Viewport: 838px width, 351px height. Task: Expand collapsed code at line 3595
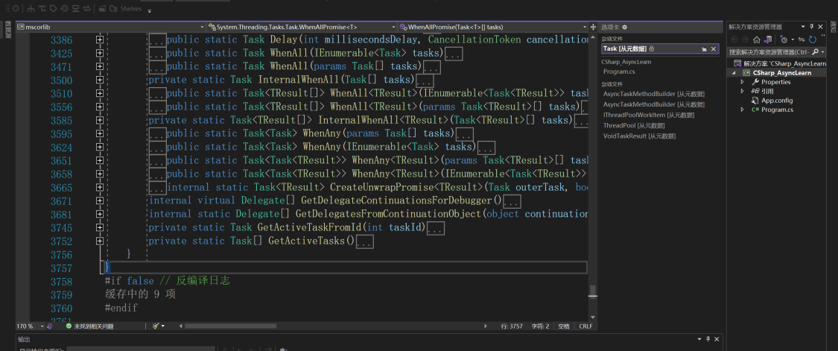(99, 133)
